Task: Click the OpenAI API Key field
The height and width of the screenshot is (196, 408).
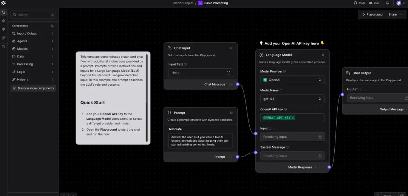Action: (292, 118)
